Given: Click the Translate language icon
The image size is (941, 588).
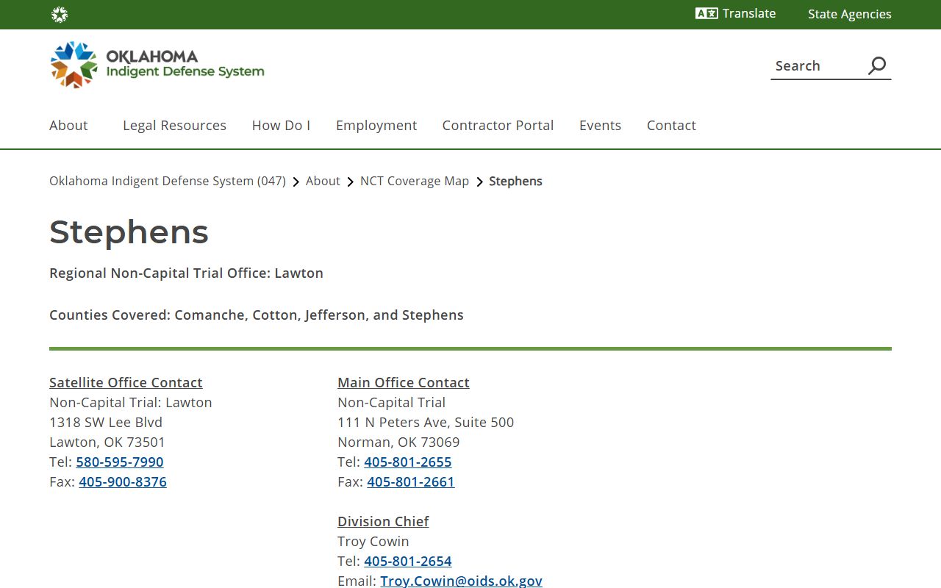Looking at the screenshot, I should (x=706, y=13).
